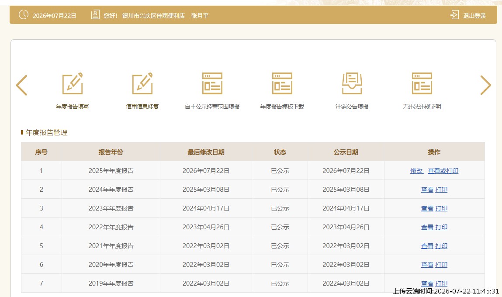The height and width of the screenshot is (297, 502).
Task: Click the 退出登录 logout icon
Action: coord(454,15)
